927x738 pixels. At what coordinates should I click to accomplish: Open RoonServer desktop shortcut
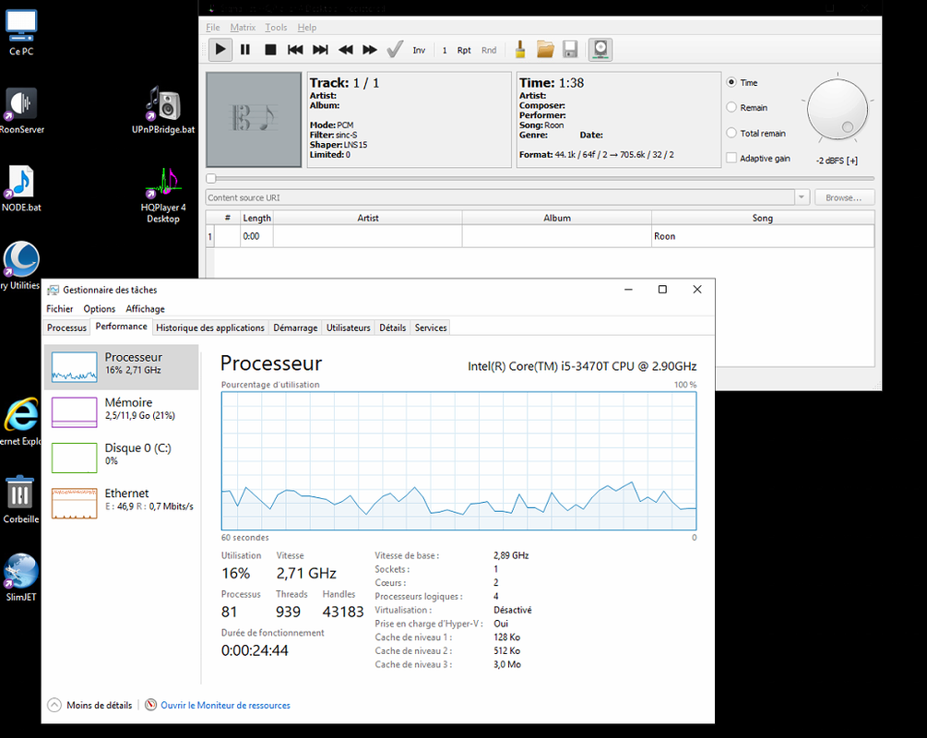(21, 112)
